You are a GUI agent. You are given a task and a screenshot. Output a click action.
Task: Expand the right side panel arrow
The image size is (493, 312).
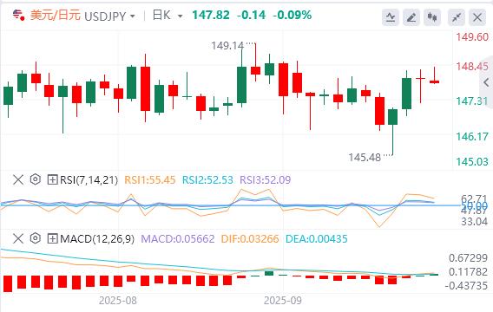[486, 82]
